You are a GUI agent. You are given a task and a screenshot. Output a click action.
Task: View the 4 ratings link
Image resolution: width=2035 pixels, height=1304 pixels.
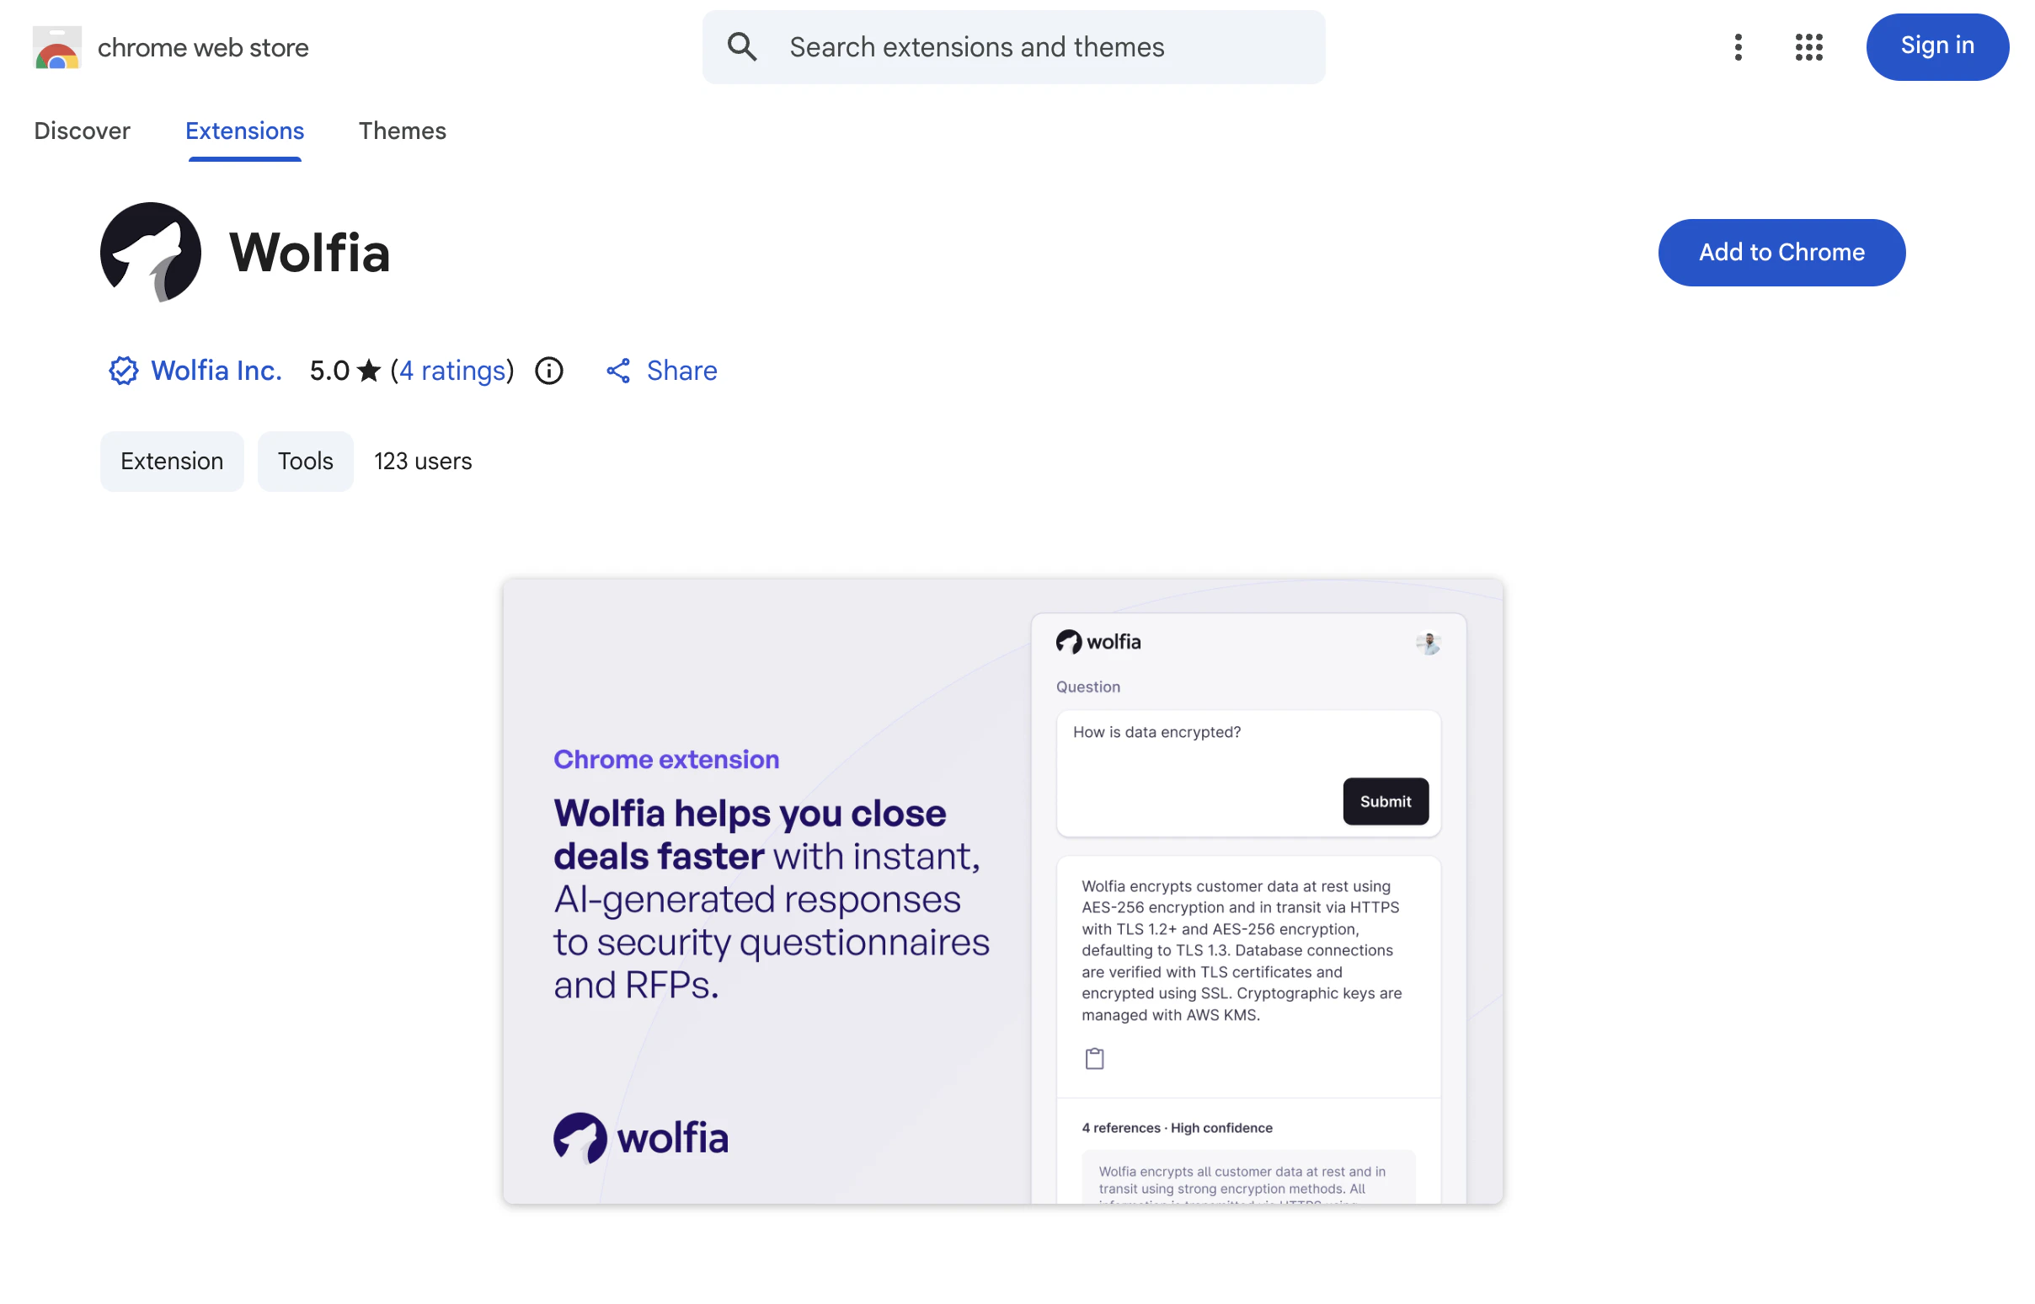tap(452, 370)
